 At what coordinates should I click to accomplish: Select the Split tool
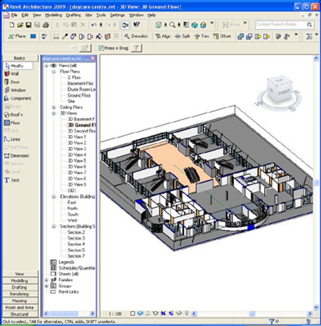182,36
